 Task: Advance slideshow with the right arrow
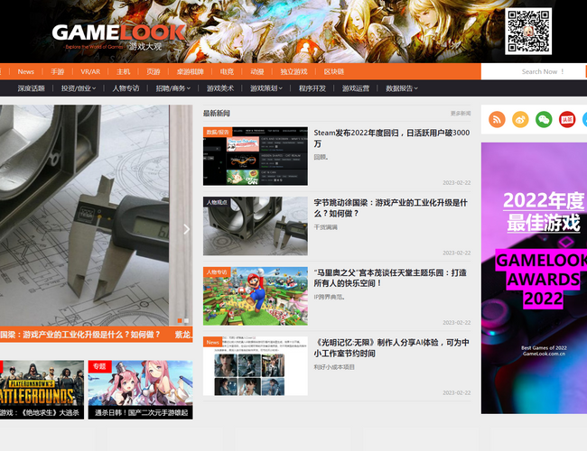[186, 229]
